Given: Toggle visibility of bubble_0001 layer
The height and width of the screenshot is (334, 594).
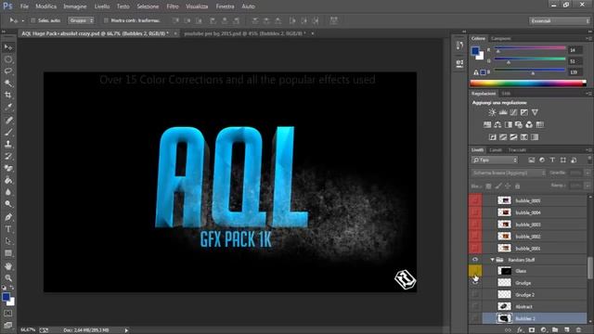Looking at the screenshot, I should click(x=475, y=248).
